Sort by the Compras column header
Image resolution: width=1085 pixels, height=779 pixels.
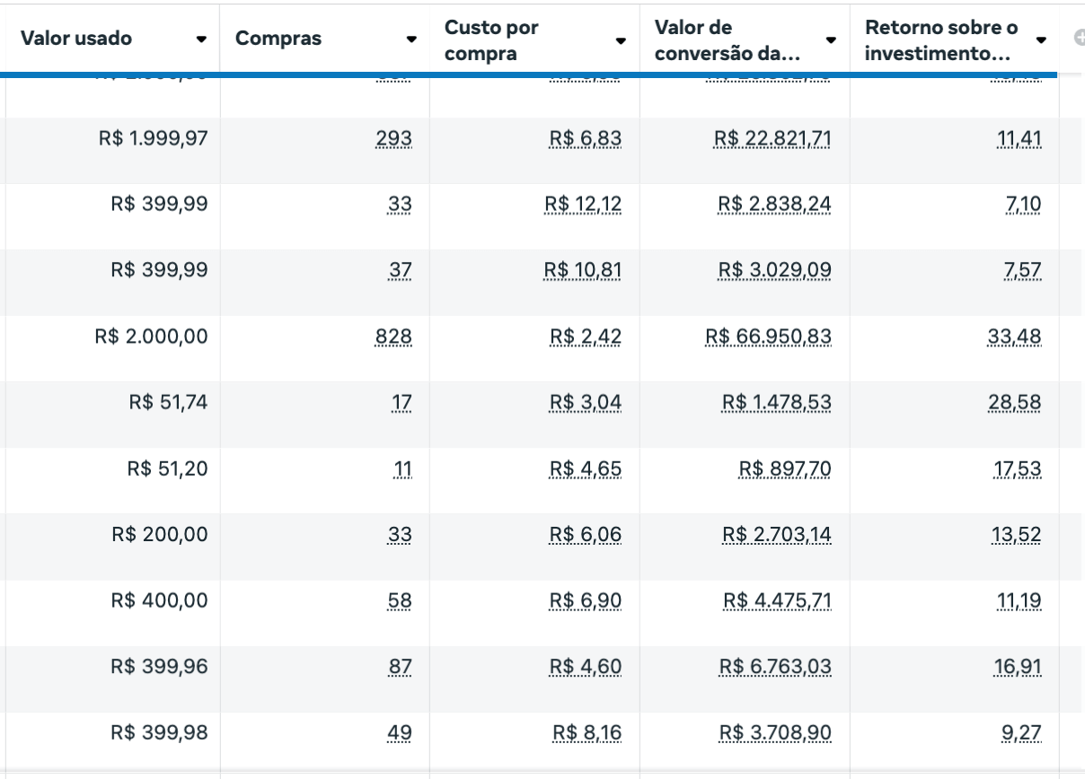pyautogui.click(x=278, y=39)
